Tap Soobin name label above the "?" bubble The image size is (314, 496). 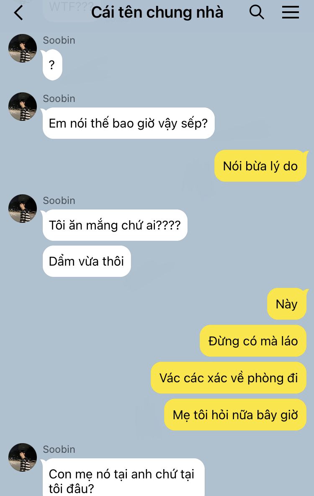pyautogui.click(x=59, y=40)
